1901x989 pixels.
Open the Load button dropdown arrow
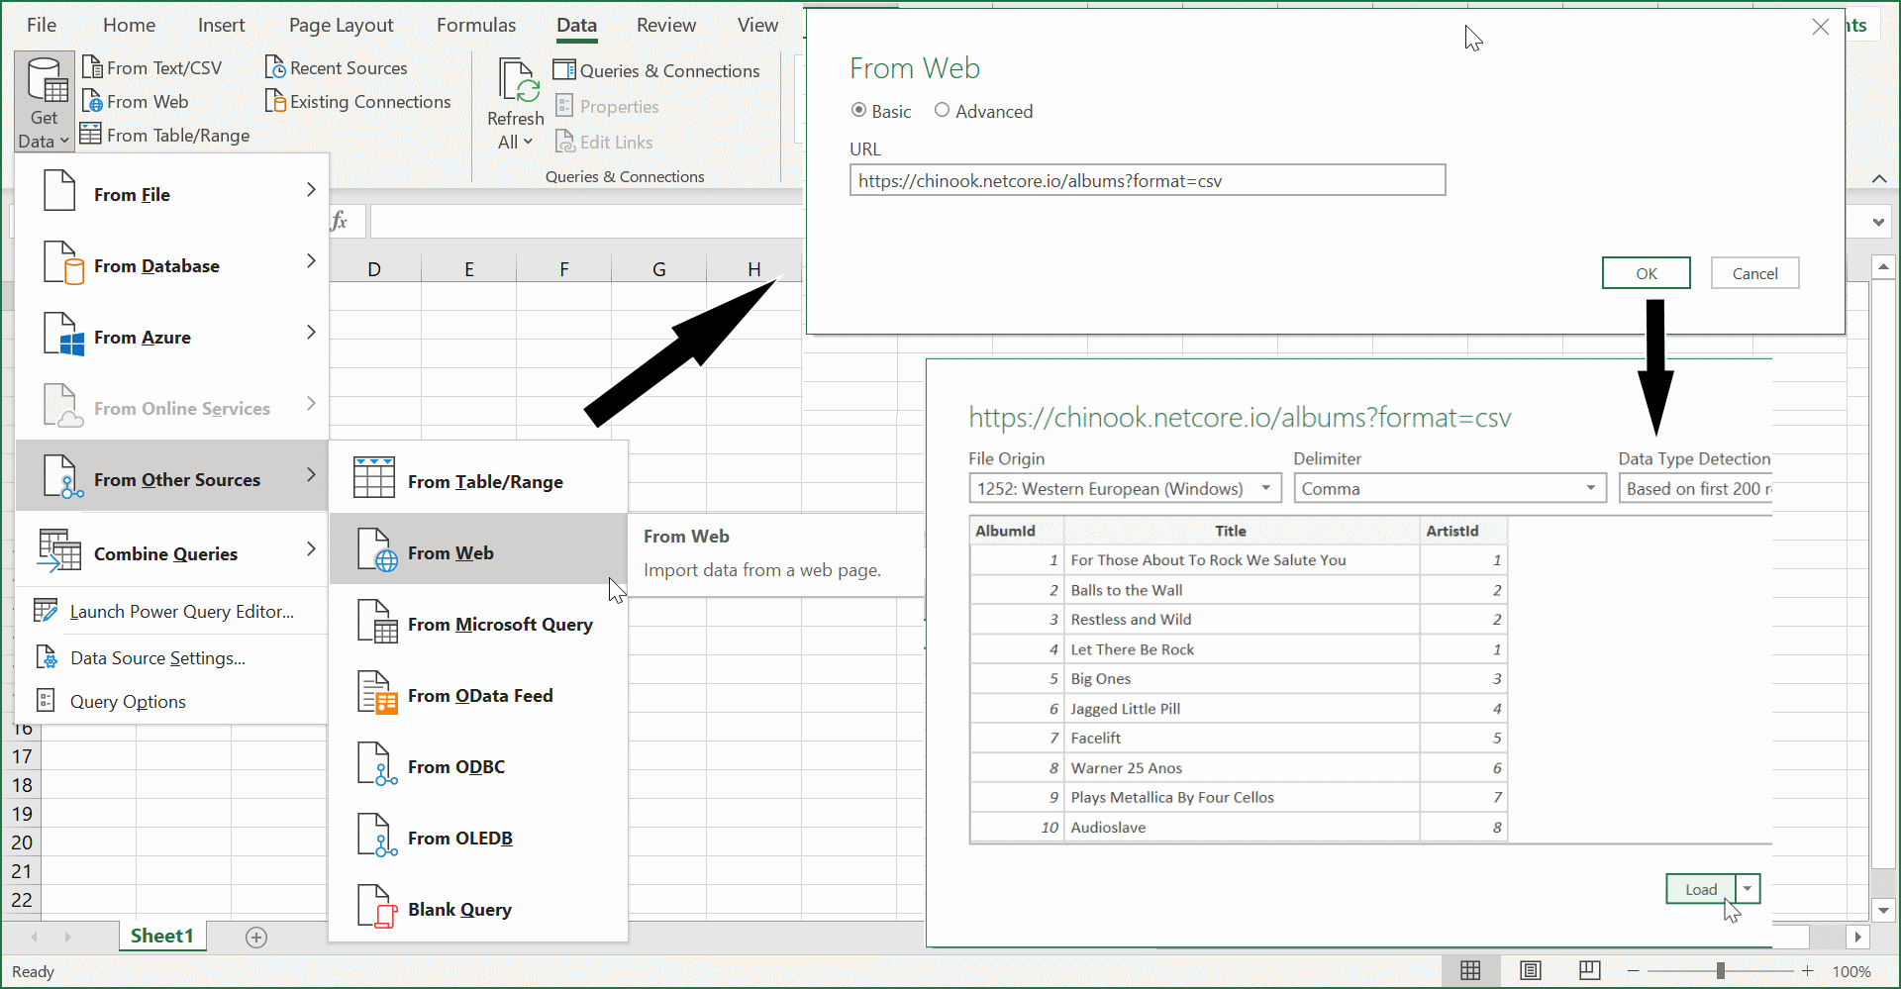(x=1748, y=889)
